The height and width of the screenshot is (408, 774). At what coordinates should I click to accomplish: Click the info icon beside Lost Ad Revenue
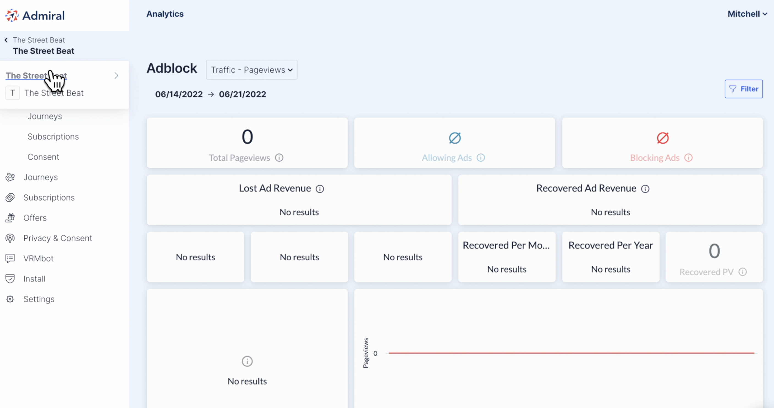[x=320, y=189]
